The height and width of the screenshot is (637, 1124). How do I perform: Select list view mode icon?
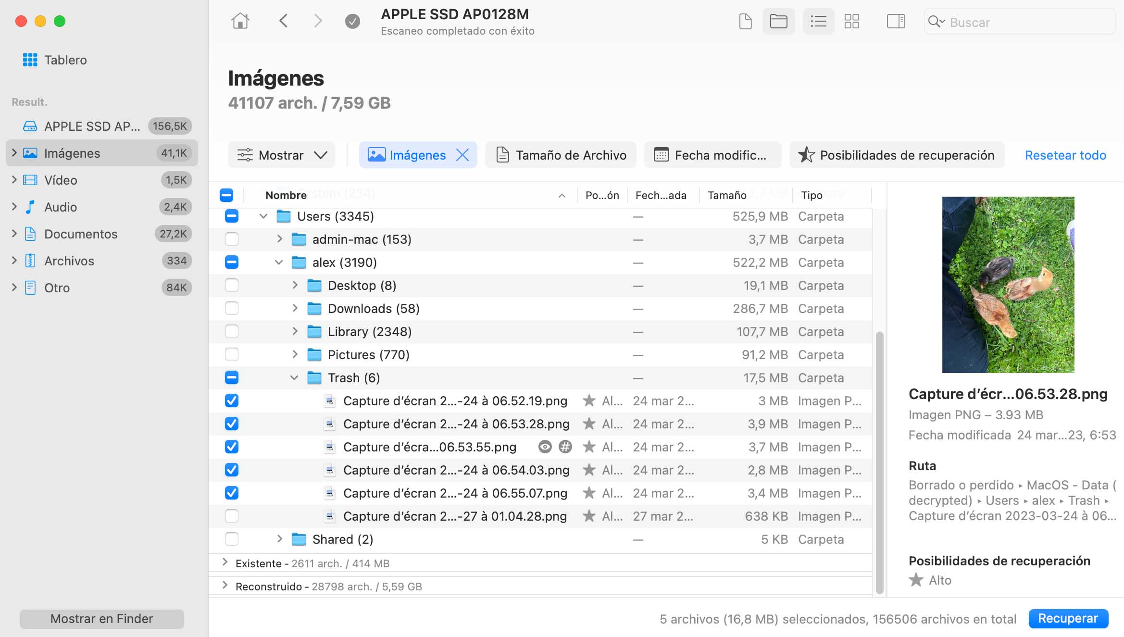pos(818,21)
